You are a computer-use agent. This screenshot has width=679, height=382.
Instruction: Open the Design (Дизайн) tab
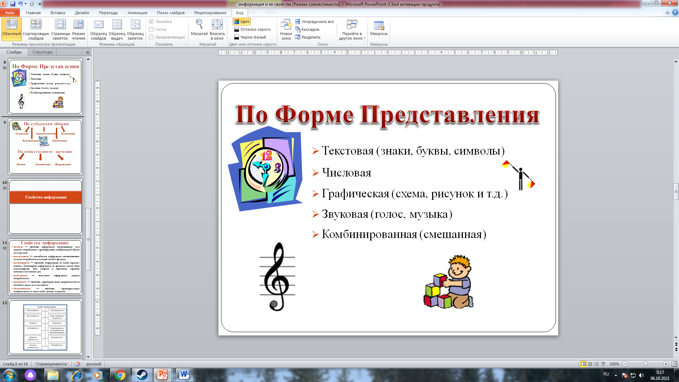82,13
